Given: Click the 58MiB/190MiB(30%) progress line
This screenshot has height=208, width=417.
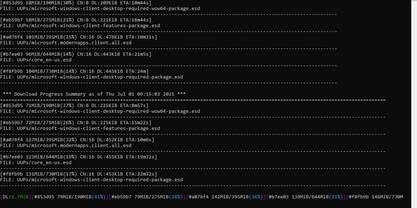Looking at the screenshot, I should tap(76, 3).
